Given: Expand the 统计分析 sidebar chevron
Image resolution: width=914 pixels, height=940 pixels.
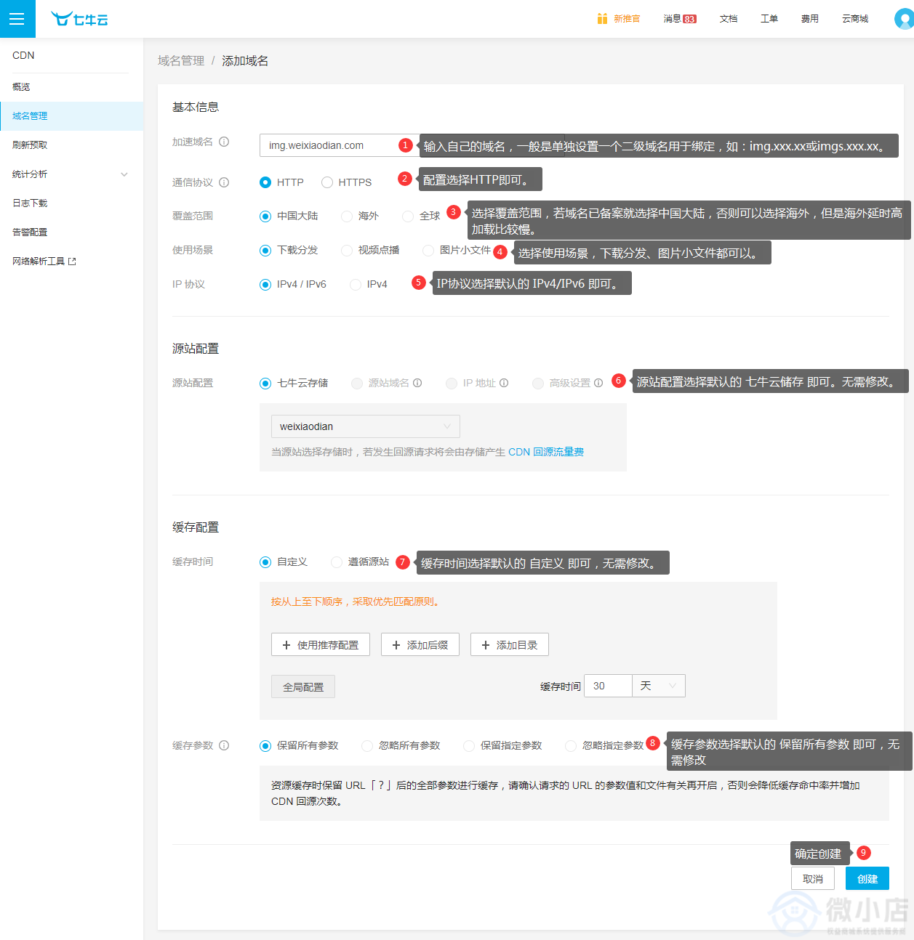Looking at the screenshot, I should pyautogui.click(x=124, y=174).
